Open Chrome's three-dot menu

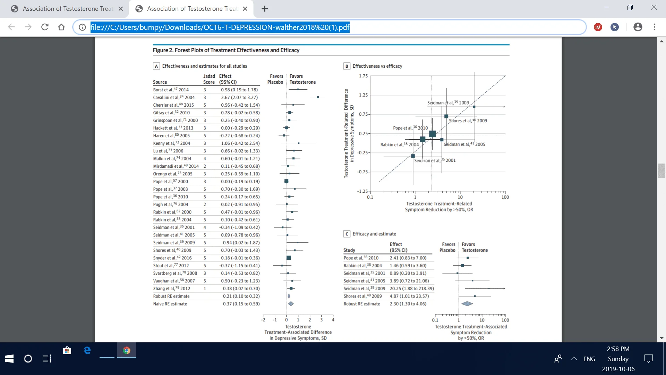coord(655,27)
